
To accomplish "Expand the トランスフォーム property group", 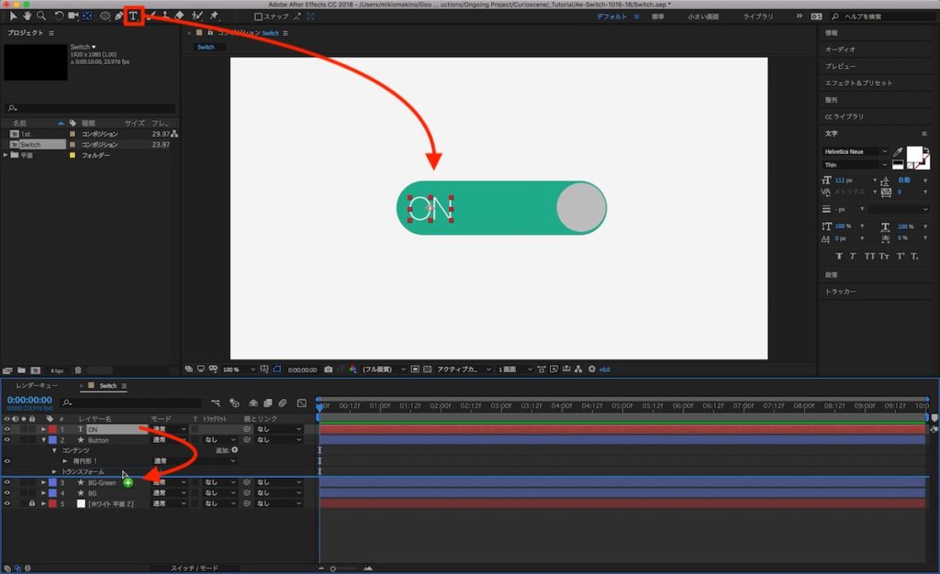I will (54, 471).
